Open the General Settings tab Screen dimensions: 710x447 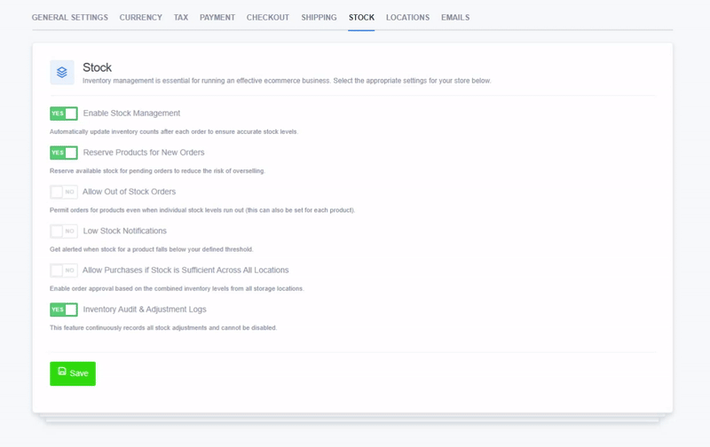(x=70, y=18)
